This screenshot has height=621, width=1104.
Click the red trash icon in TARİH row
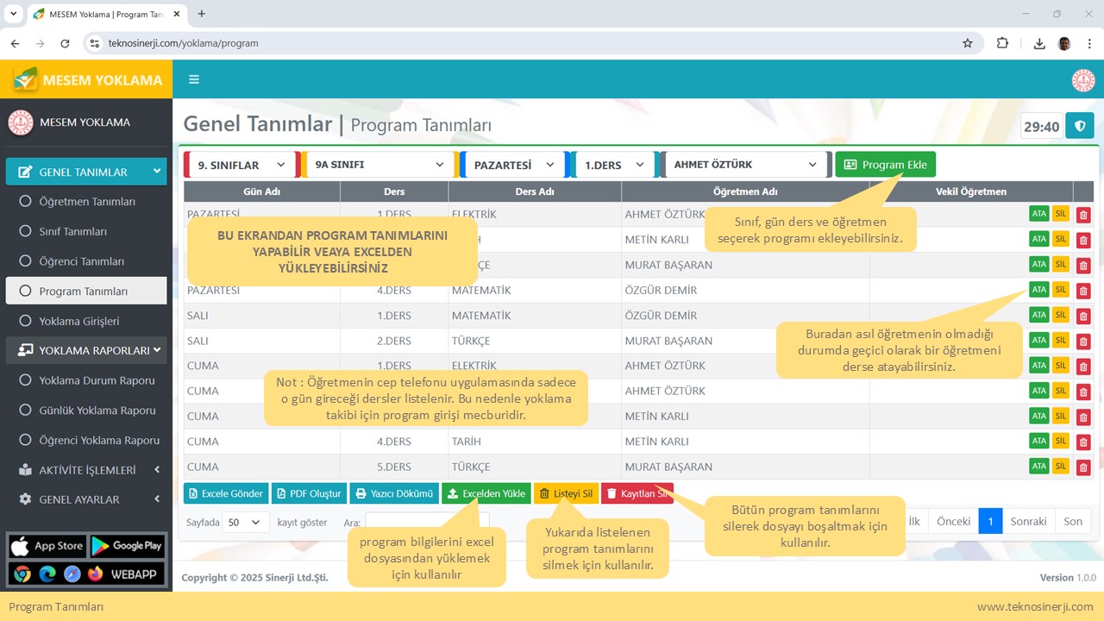1083,442
